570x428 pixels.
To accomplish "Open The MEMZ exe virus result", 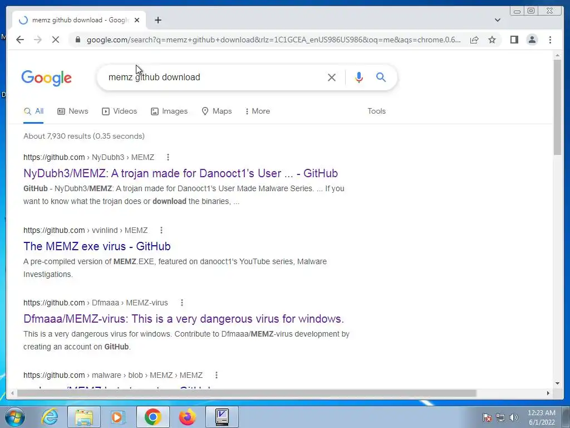I will 97,246.
